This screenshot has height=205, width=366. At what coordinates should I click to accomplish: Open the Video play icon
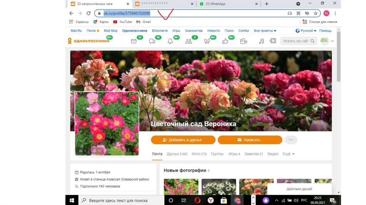[x=273, y=41]
